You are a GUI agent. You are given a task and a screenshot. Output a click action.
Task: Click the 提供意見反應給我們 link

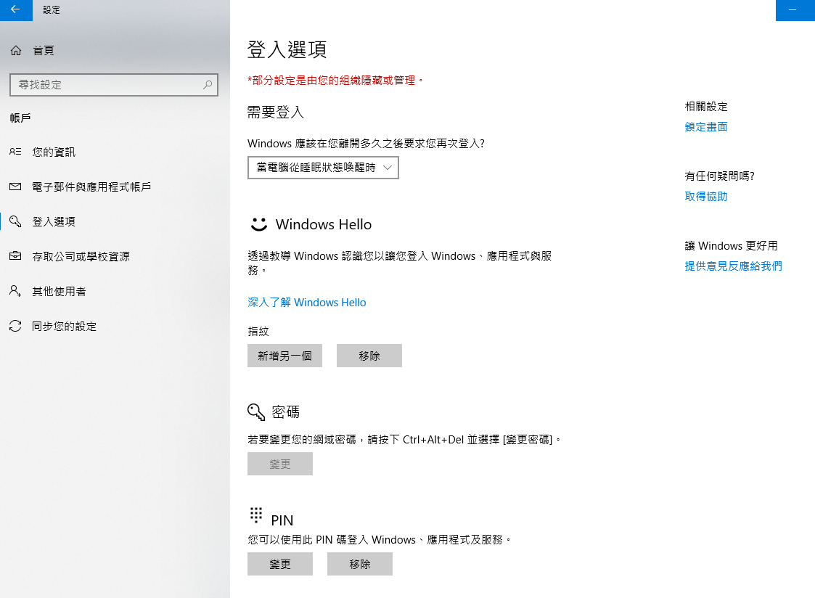click(733, 266)
